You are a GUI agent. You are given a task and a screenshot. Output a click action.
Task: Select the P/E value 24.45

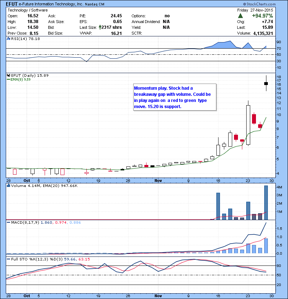point(116,16)
